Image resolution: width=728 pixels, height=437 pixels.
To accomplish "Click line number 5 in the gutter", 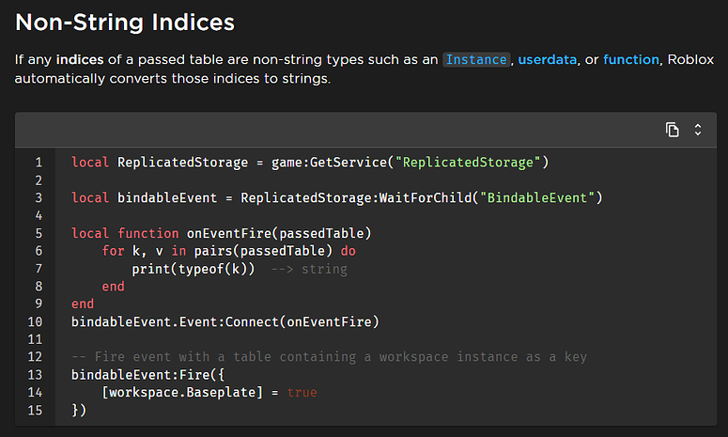I will (x=39, y=233).
